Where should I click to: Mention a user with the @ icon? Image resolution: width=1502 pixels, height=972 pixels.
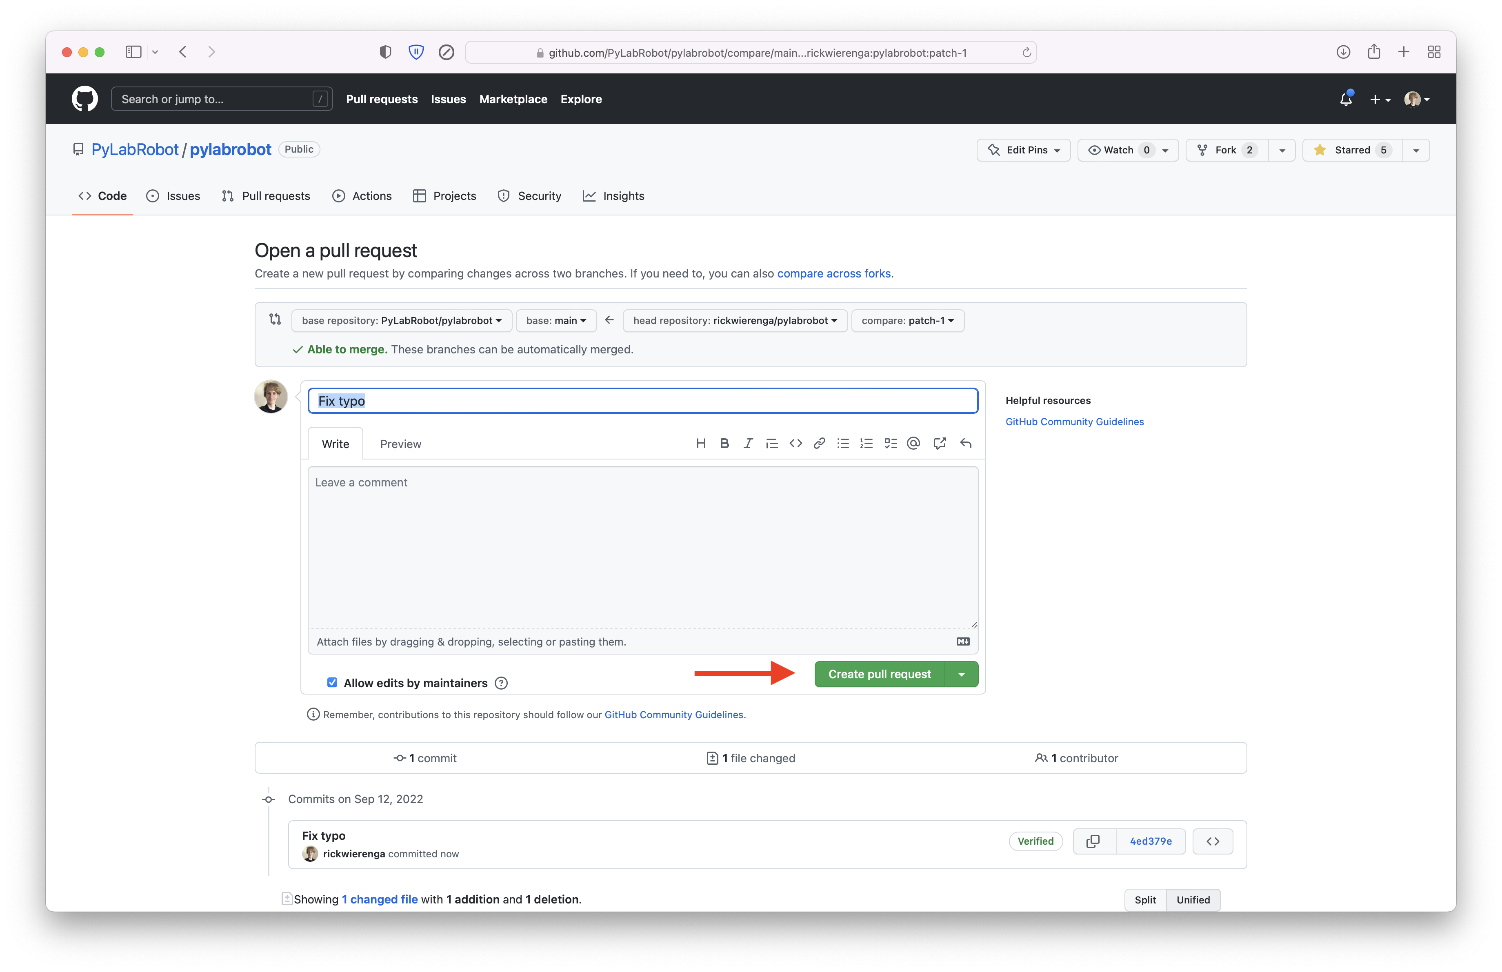point(913,444)
